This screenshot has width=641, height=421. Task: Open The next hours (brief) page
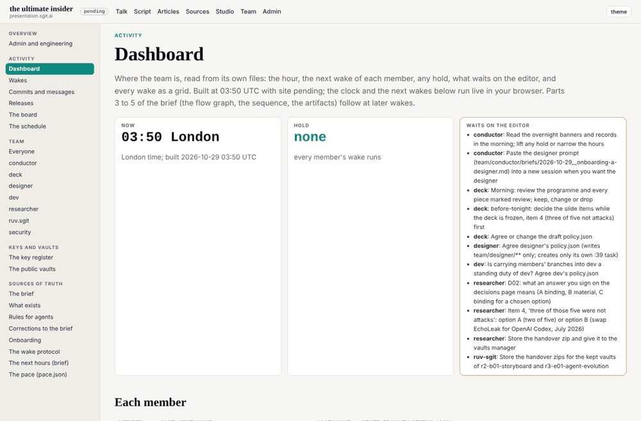click(39, 363)
